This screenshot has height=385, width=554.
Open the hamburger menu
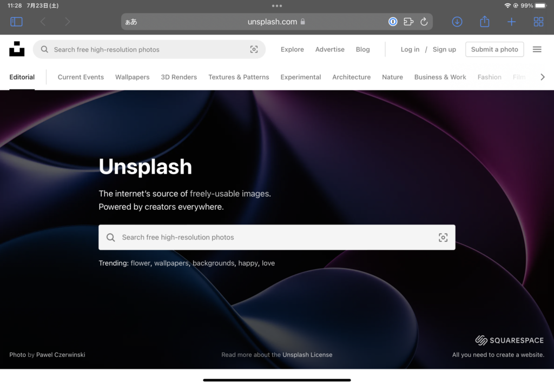537,49
